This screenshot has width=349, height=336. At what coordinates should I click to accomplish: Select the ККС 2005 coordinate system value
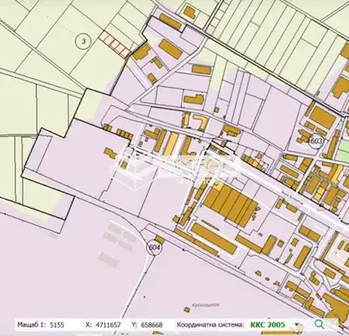[268, 325]
